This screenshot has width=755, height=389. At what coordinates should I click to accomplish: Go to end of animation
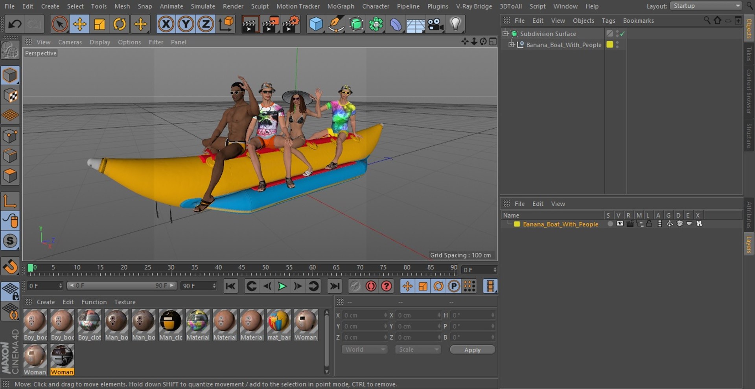335,286
